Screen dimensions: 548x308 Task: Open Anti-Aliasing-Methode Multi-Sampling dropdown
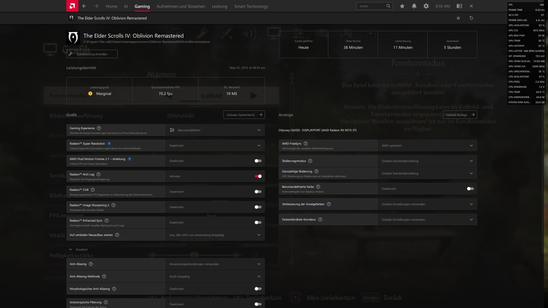215,276
